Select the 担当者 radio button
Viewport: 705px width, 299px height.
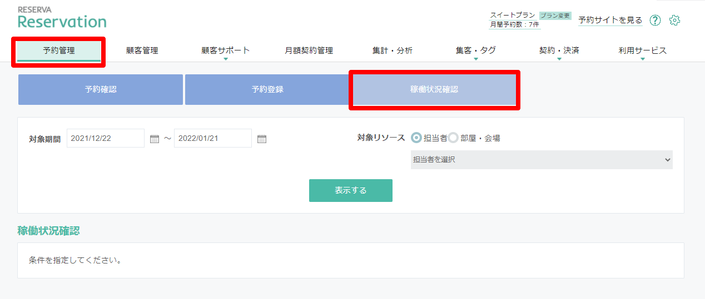[416, 138]
